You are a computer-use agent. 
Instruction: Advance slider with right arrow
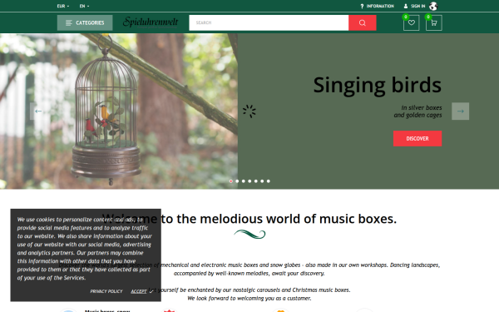point(460,111)
